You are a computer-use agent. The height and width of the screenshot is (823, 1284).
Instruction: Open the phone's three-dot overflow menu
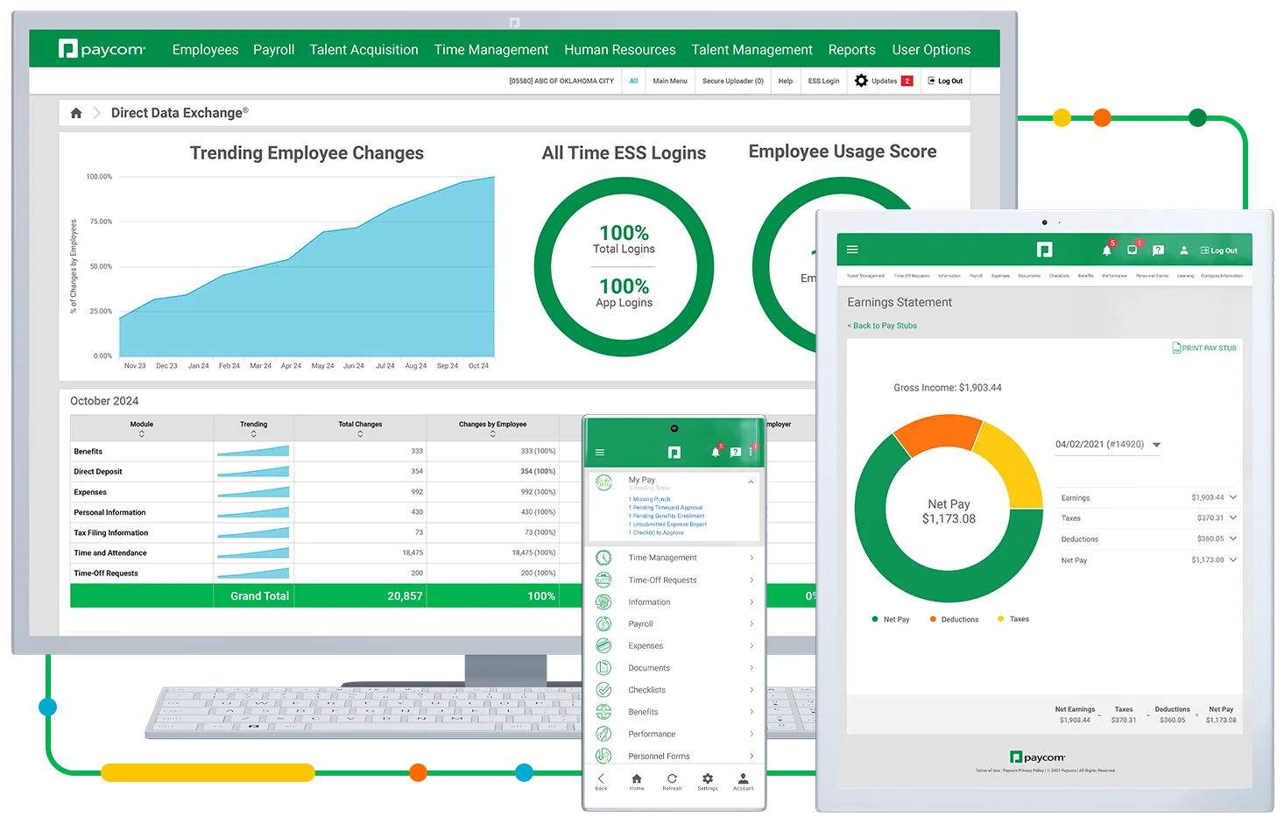click(x=751, y=453)
